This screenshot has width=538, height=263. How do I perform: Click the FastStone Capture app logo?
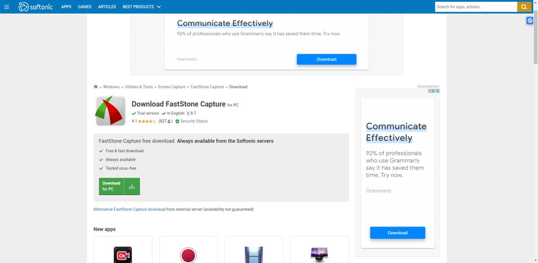[x=110, y=111]
